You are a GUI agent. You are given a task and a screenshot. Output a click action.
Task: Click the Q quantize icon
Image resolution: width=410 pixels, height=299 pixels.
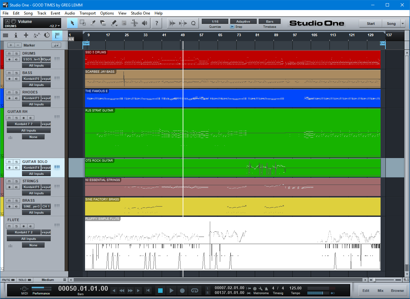click(x=193, y=23)
